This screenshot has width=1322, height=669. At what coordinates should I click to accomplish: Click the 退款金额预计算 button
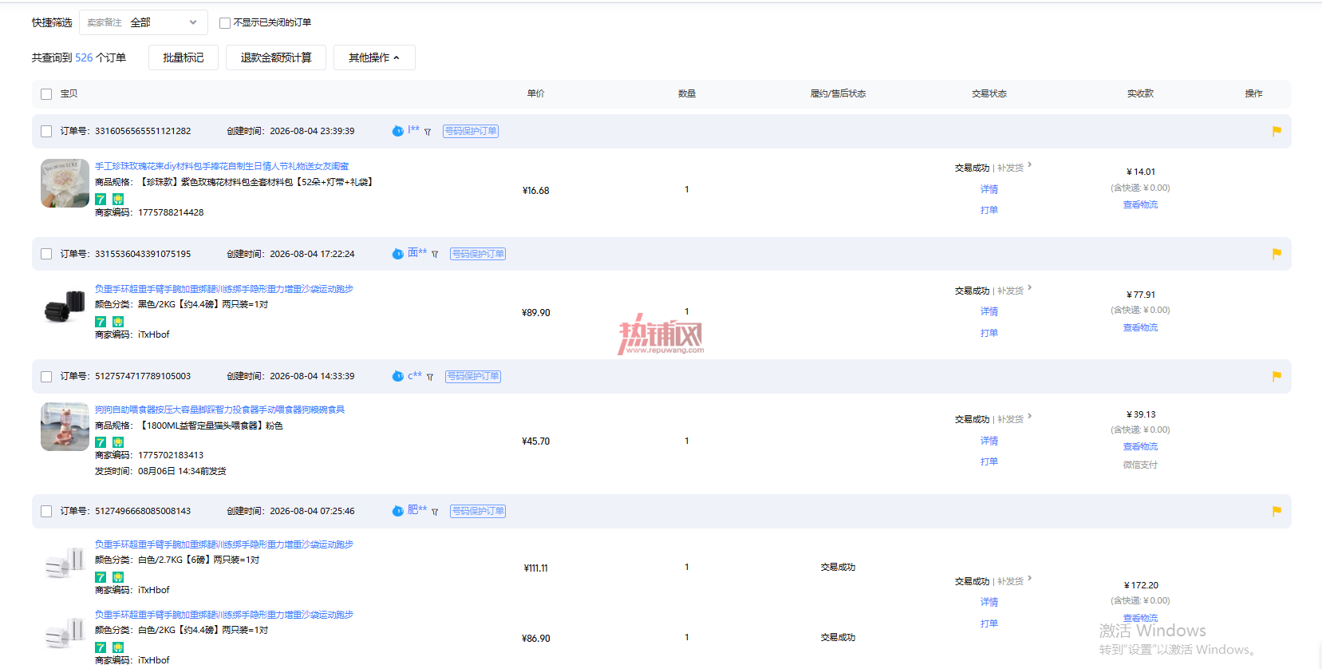pyautogui.click(x=276, y=57)
